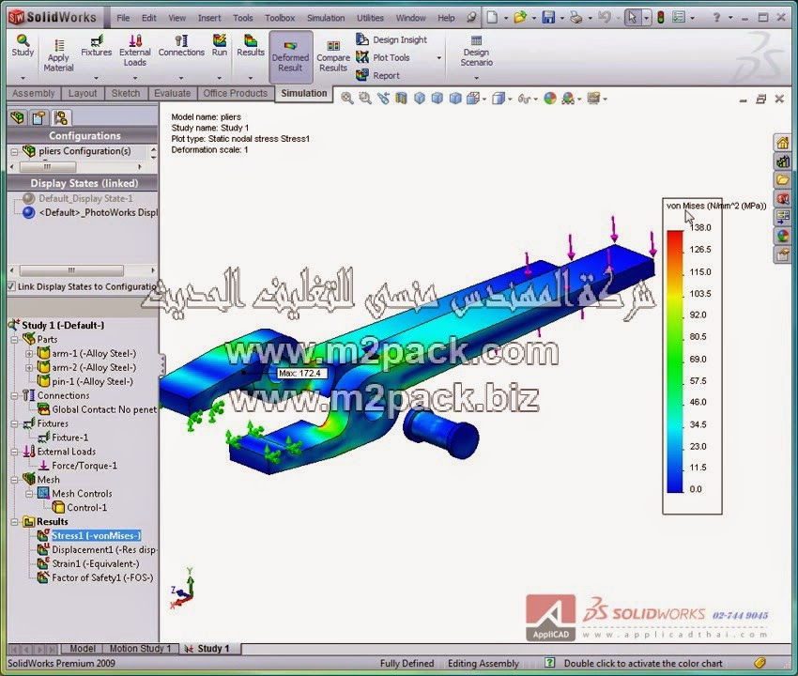Open SolidWorks Resources task pane icon
Image resolution: width=798 pixels, height=676 pixels.
point(783,143)
